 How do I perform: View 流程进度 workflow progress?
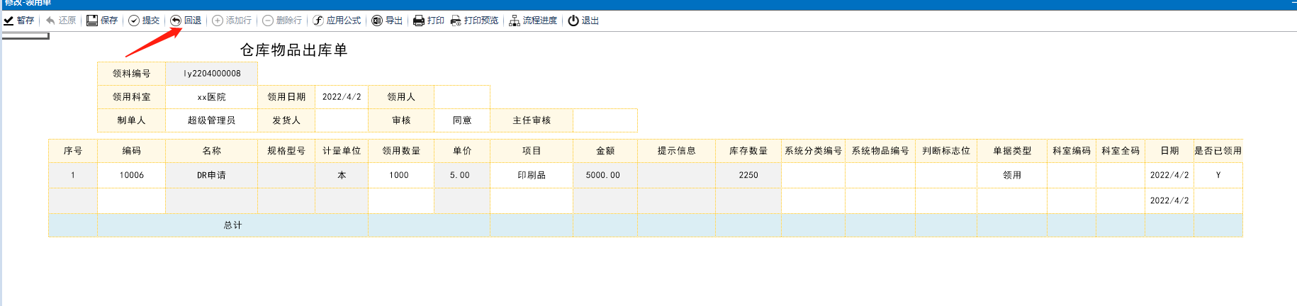pyautogui.click(x=533, y=21)
